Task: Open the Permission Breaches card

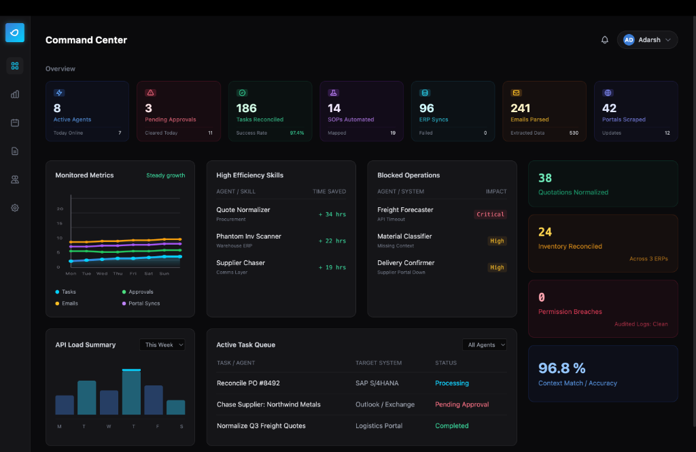Action: coord(603,309)
